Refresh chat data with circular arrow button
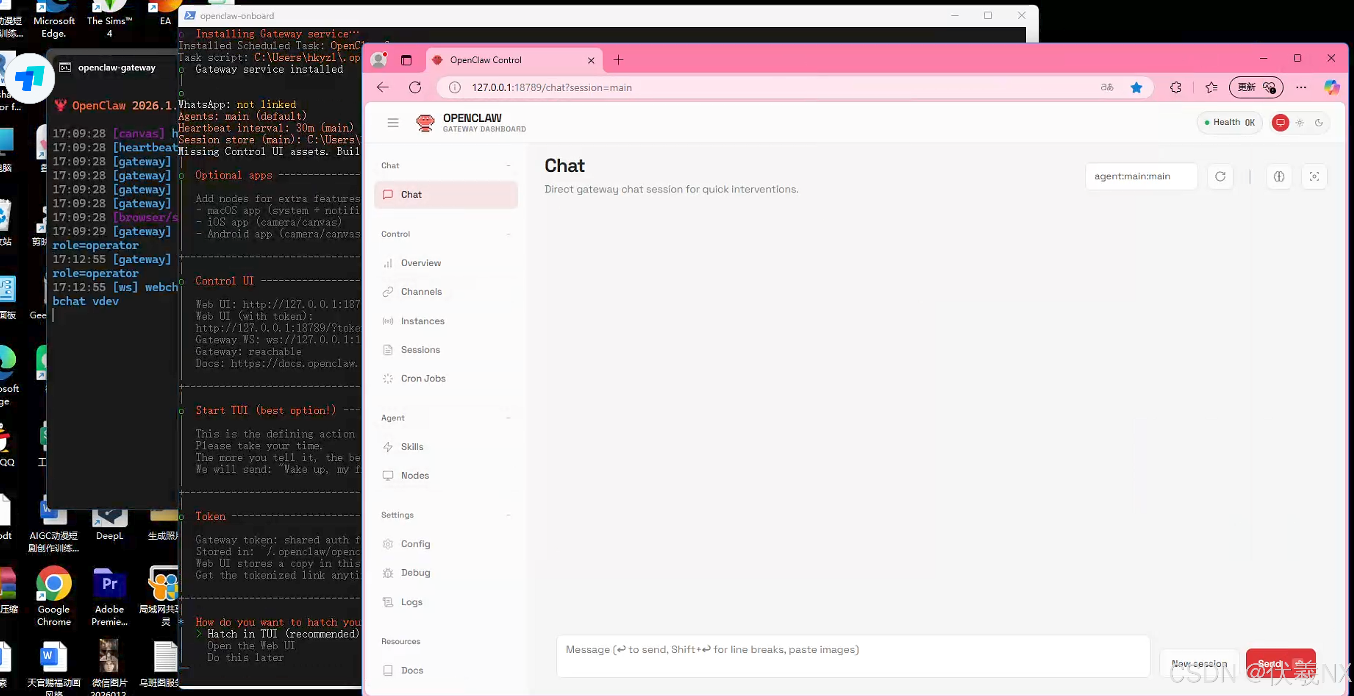Image resolution: width=1354 pixels, height=696 pixels. coord(1220,177)
